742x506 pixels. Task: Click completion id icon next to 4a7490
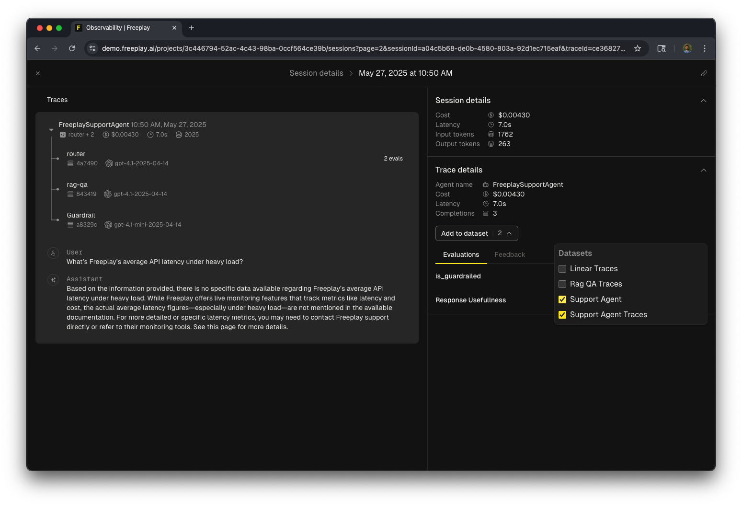click(70, 163)
